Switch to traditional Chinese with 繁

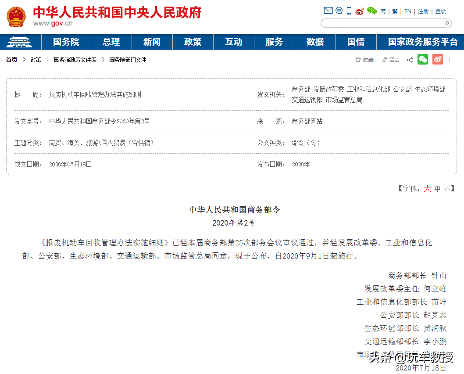coord(395,11)
